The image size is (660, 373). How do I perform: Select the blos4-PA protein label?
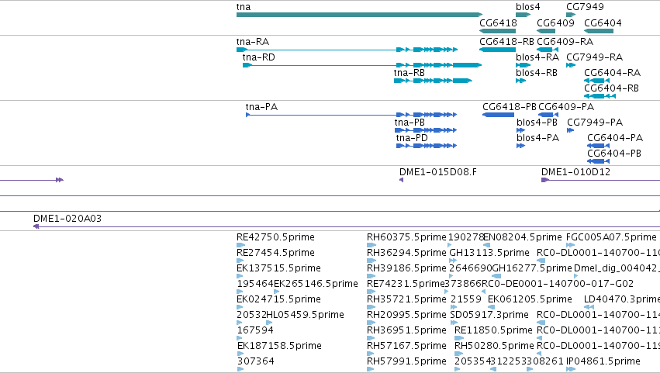[x=538, y=138]
